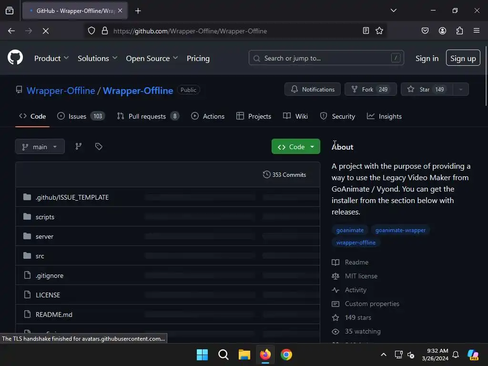The image size is (488, 366).
Task: Open the Star lists dropdown arrow
Action: 461,89
